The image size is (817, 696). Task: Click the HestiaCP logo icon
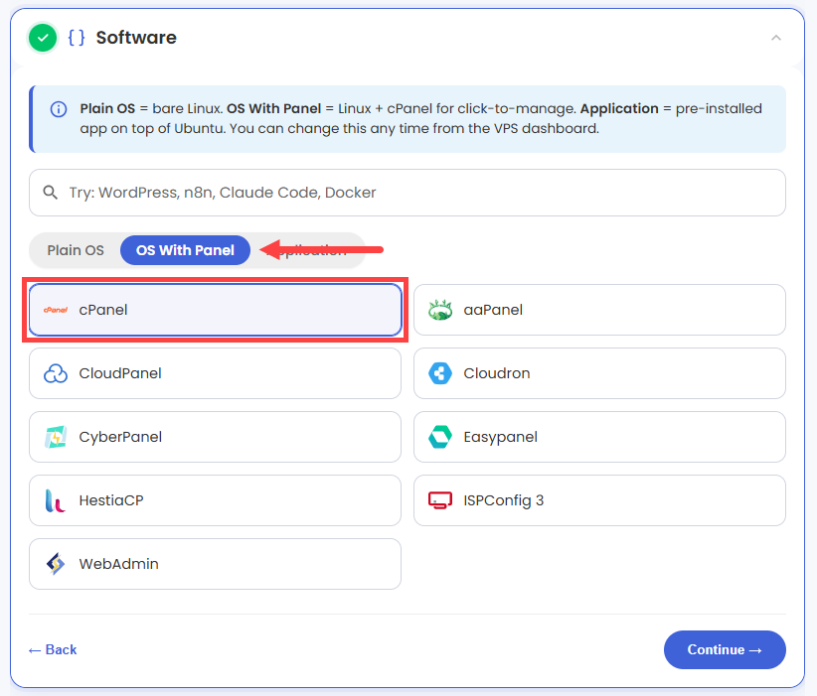pyautogui.click(x=55, y=500)
